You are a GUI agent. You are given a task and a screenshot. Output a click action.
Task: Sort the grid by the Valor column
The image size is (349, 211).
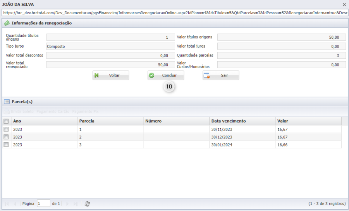point(308,121)
